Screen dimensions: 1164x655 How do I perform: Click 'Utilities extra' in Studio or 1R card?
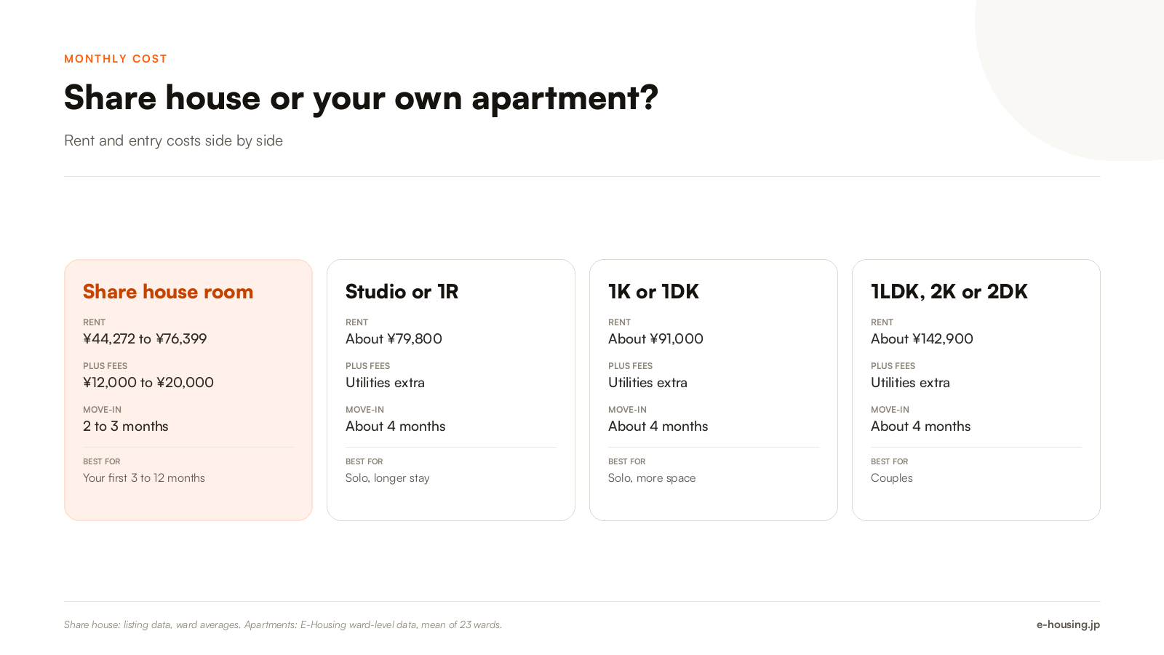click(385, 382)
